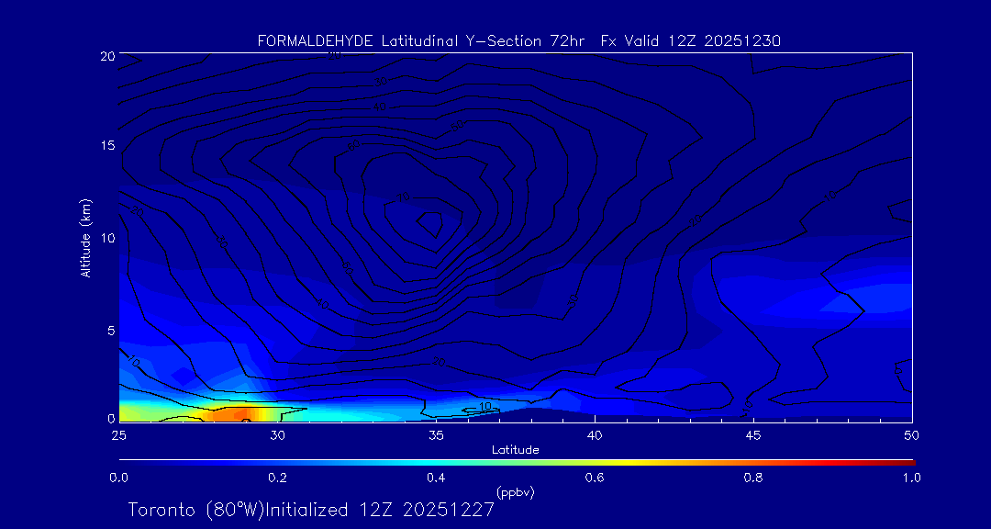
Task: Click the 20 altitude tick label
Action: click(x=106, y=56)
